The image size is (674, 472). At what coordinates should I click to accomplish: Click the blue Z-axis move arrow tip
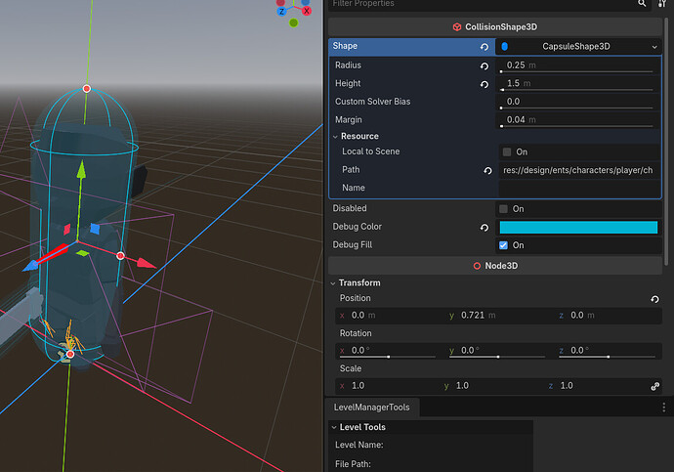[x=29, y=266]
